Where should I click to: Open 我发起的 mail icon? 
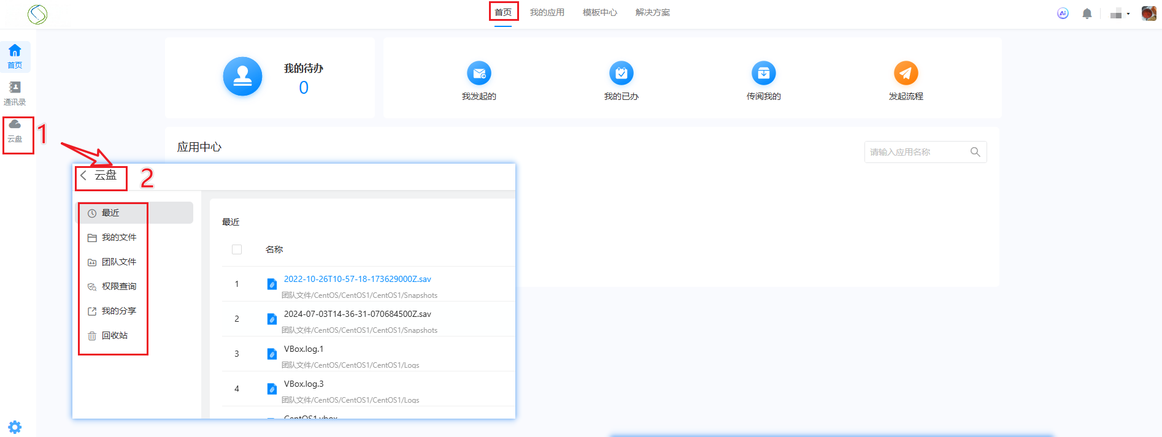(479, 74)
